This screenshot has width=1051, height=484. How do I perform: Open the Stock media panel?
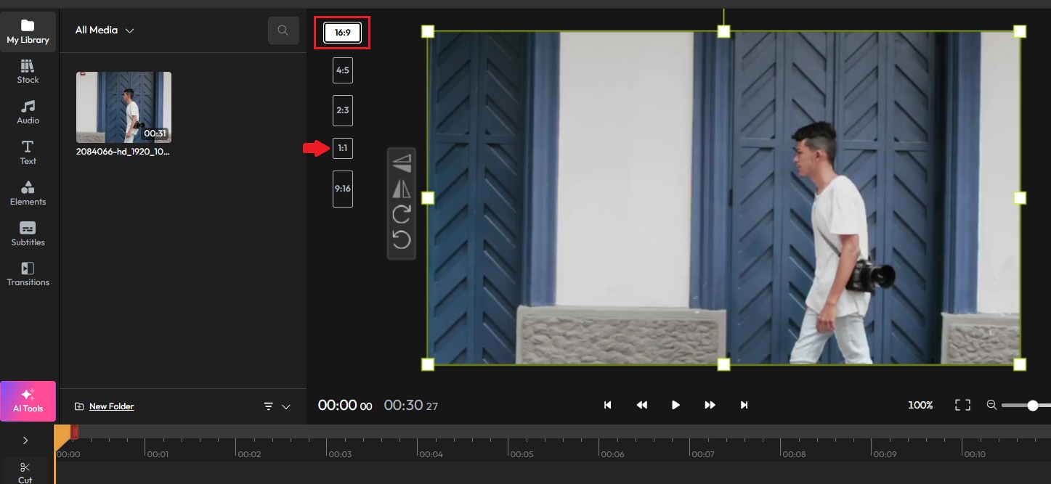(28, 72)
